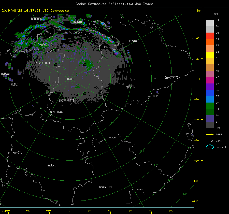Pick the purple 36-39 dBZ legend swatch
Image resolution: width=229 pixels, height=214 pixels.
[x=210, y=87]
